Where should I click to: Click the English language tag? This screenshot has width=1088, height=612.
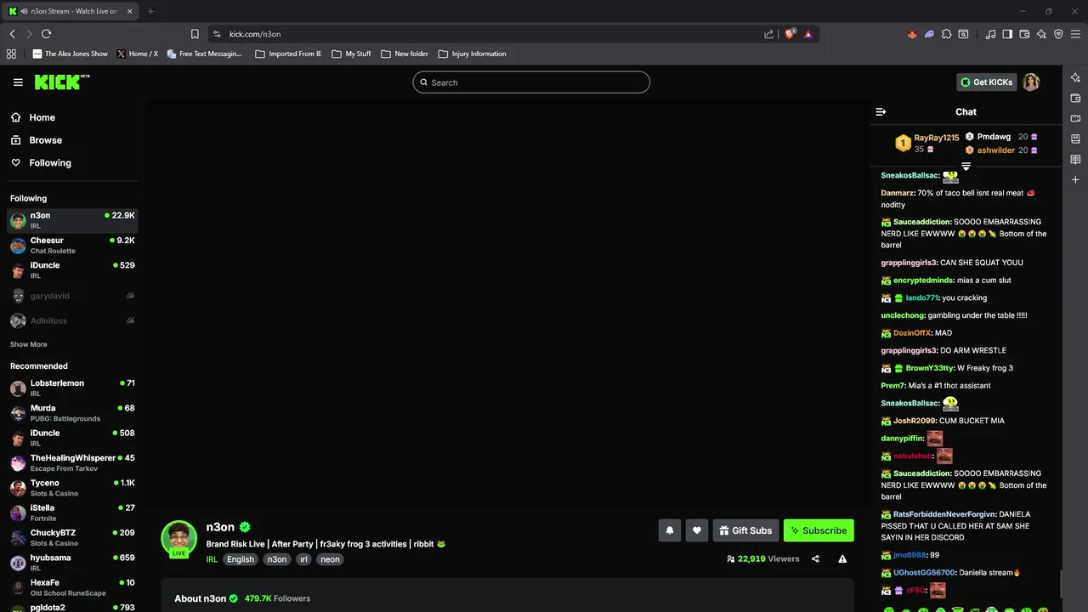240,559
